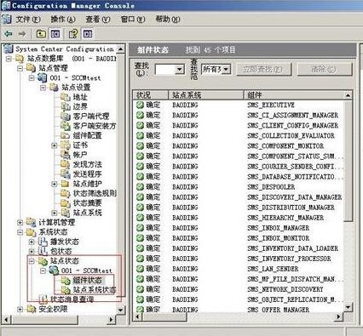
Task: Expand the 计算机管理 tree node
Action: [20, 222]
